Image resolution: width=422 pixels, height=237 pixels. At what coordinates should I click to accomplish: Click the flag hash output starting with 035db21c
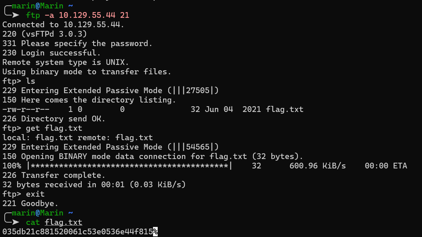point(77,232)
